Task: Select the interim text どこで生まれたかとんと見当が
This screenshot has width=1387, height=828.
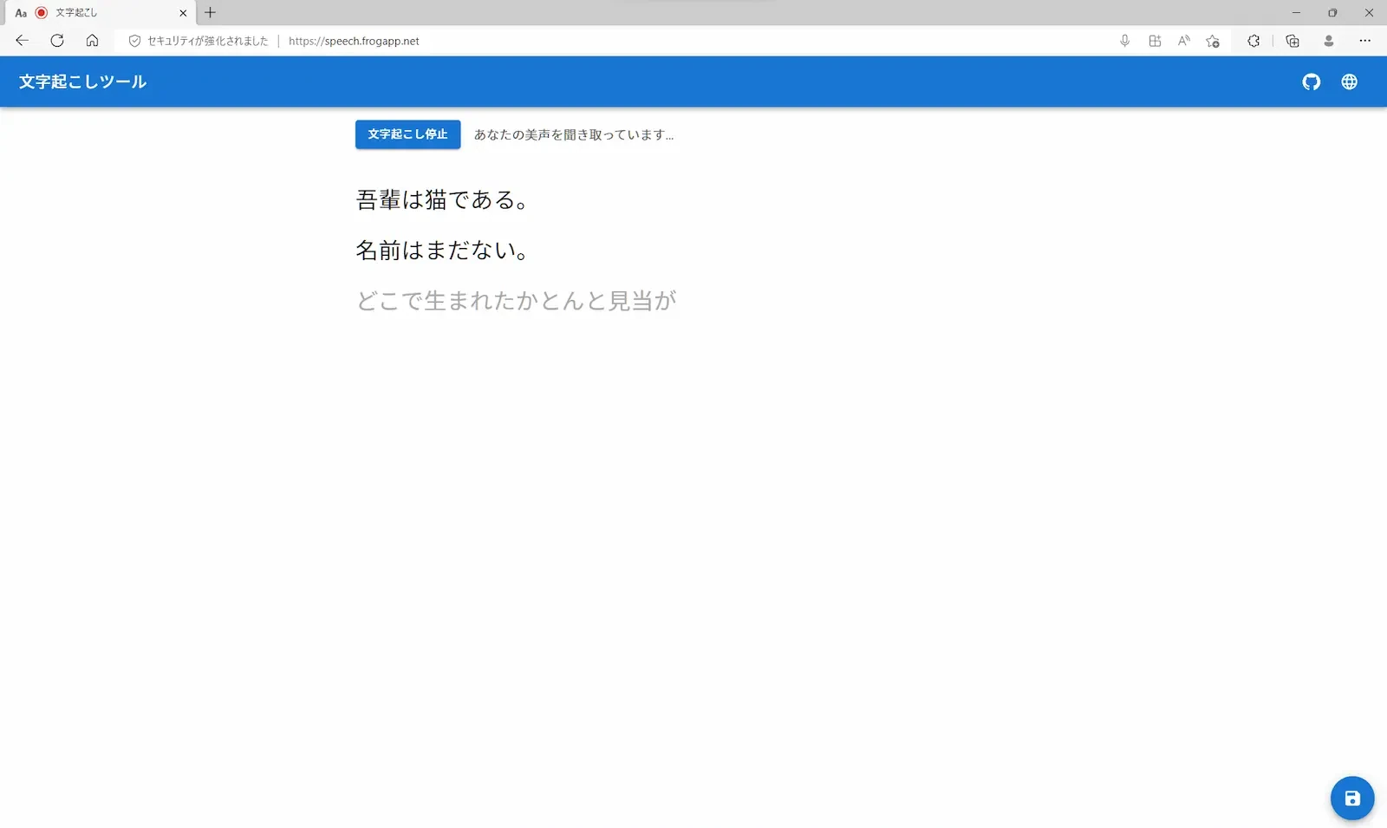Action: (x=515, y=300)
